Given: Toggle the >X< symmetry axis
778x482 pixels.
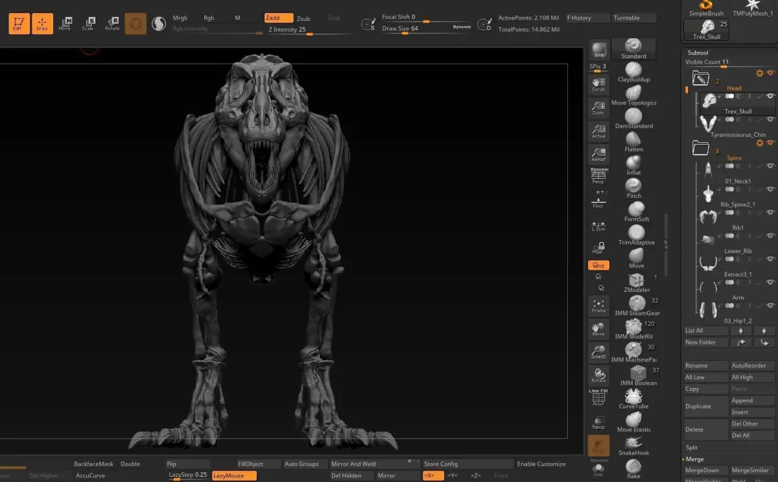Looking at the screenshot, I should pyautogui.click(x=433, y=476).
